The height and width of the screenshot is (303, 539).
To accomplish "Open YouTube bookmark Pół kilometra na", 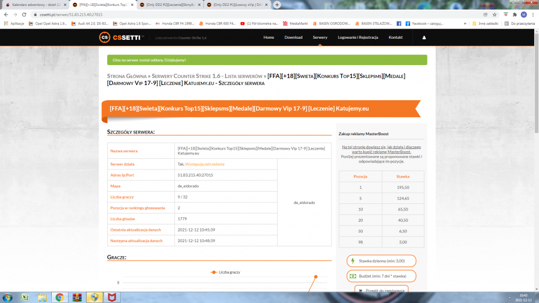I will pyautogui.click(x=259, y=24).
